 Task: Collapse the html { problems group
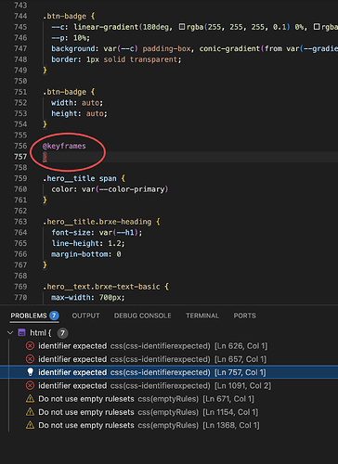10,333
